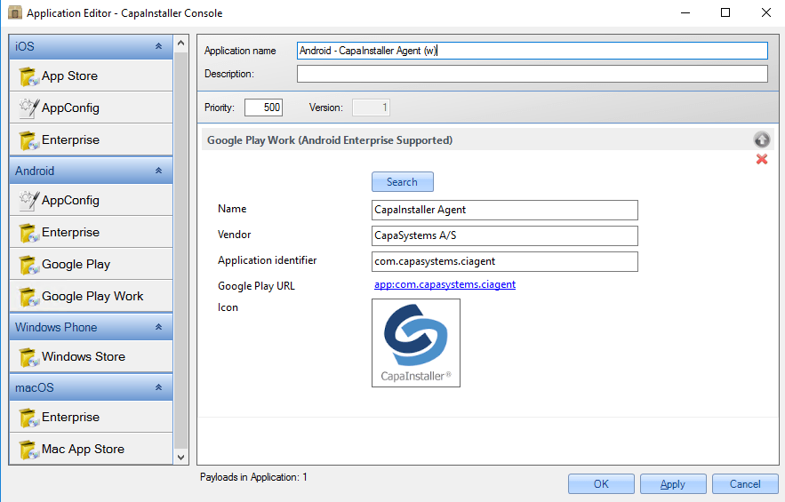Screen dimensions: 785x502
Task: Click the Search button
Action: [x=403, y=181]
